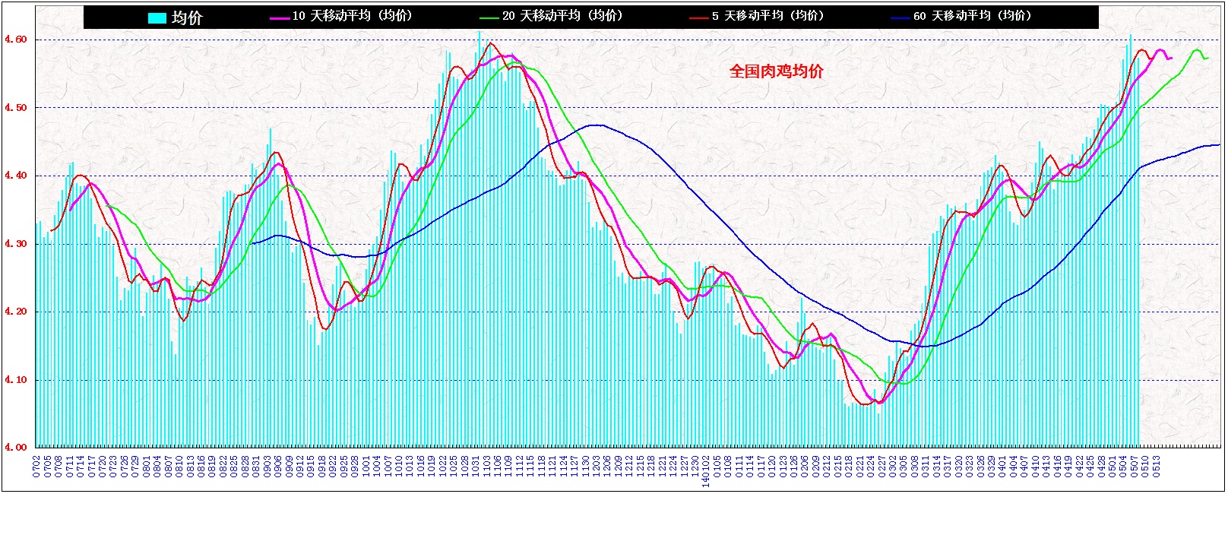Click the 4.60 y-axis label

[x=16, y=40]
